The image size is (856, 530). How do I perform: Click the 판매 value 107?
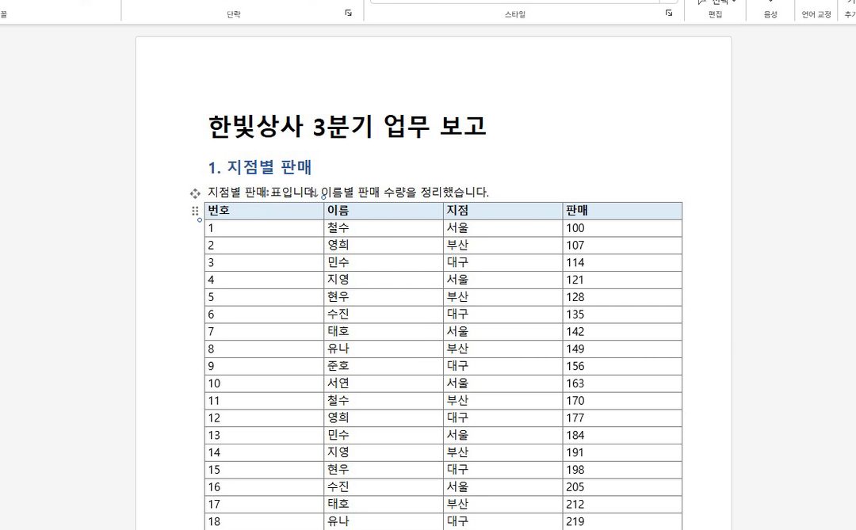coord(622,245)
